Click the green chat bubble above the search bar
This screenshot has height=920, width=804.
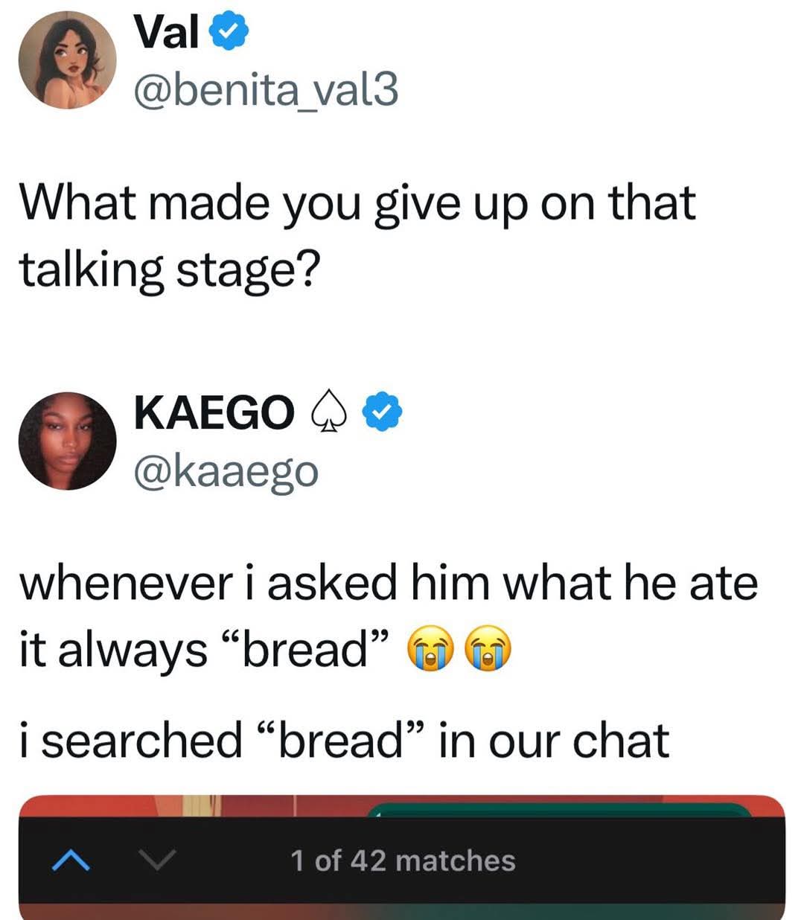[558, 810]
